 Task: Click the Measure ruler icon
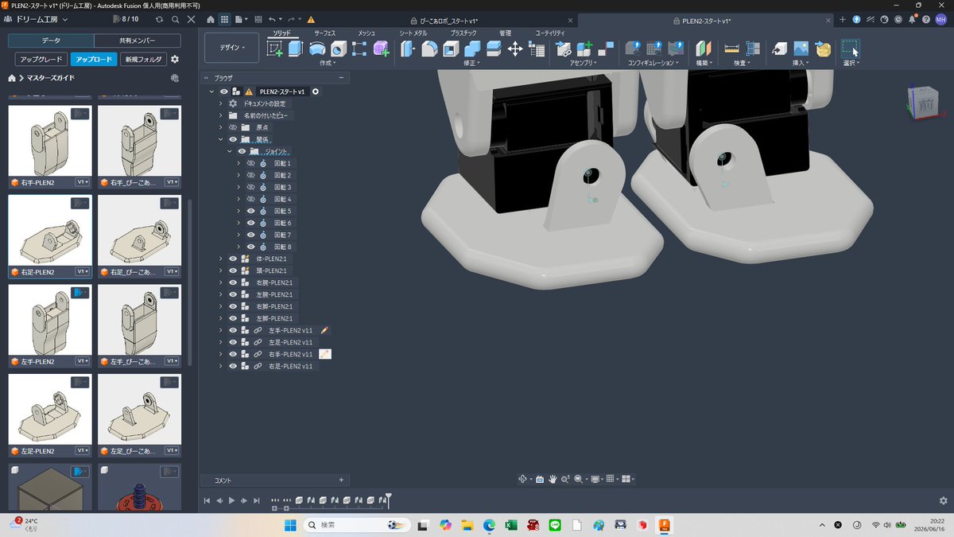(x=732, y=49)
